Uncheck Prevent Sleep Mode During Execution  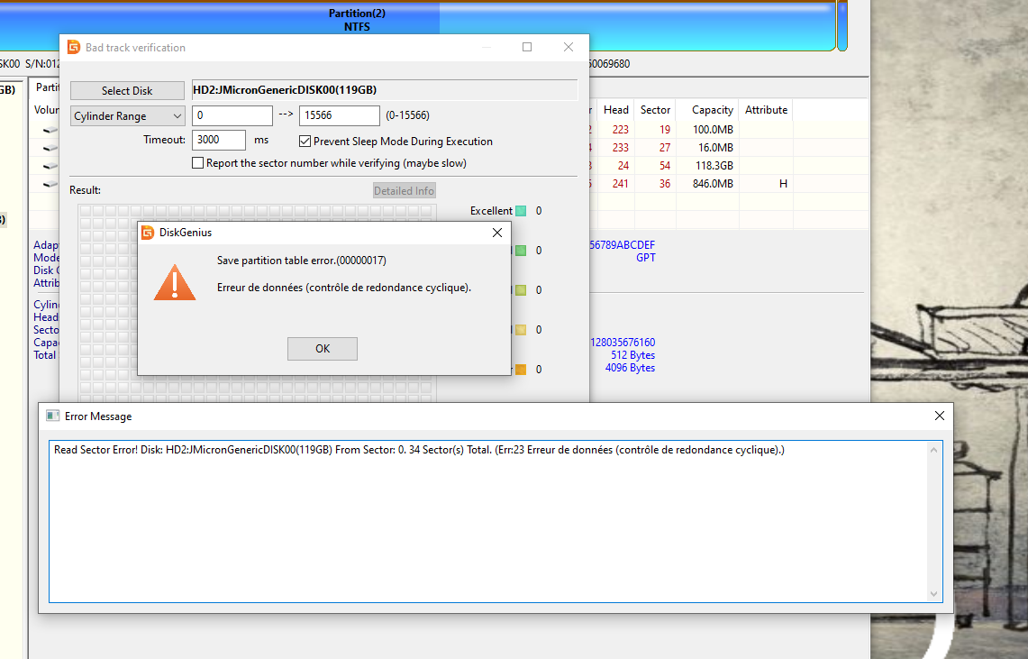click(305, 142)
